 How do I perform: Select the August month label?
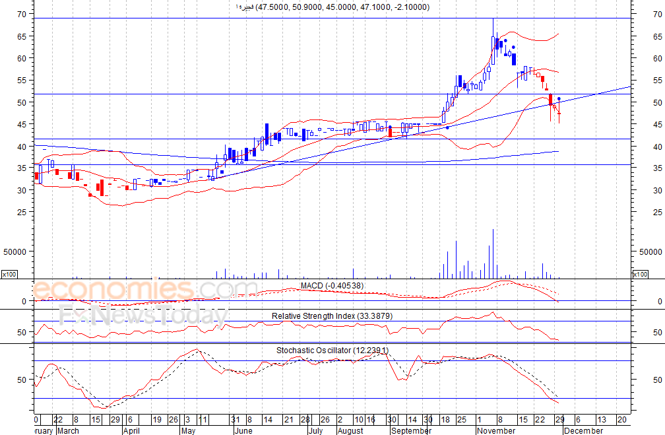tap(351, 430)
